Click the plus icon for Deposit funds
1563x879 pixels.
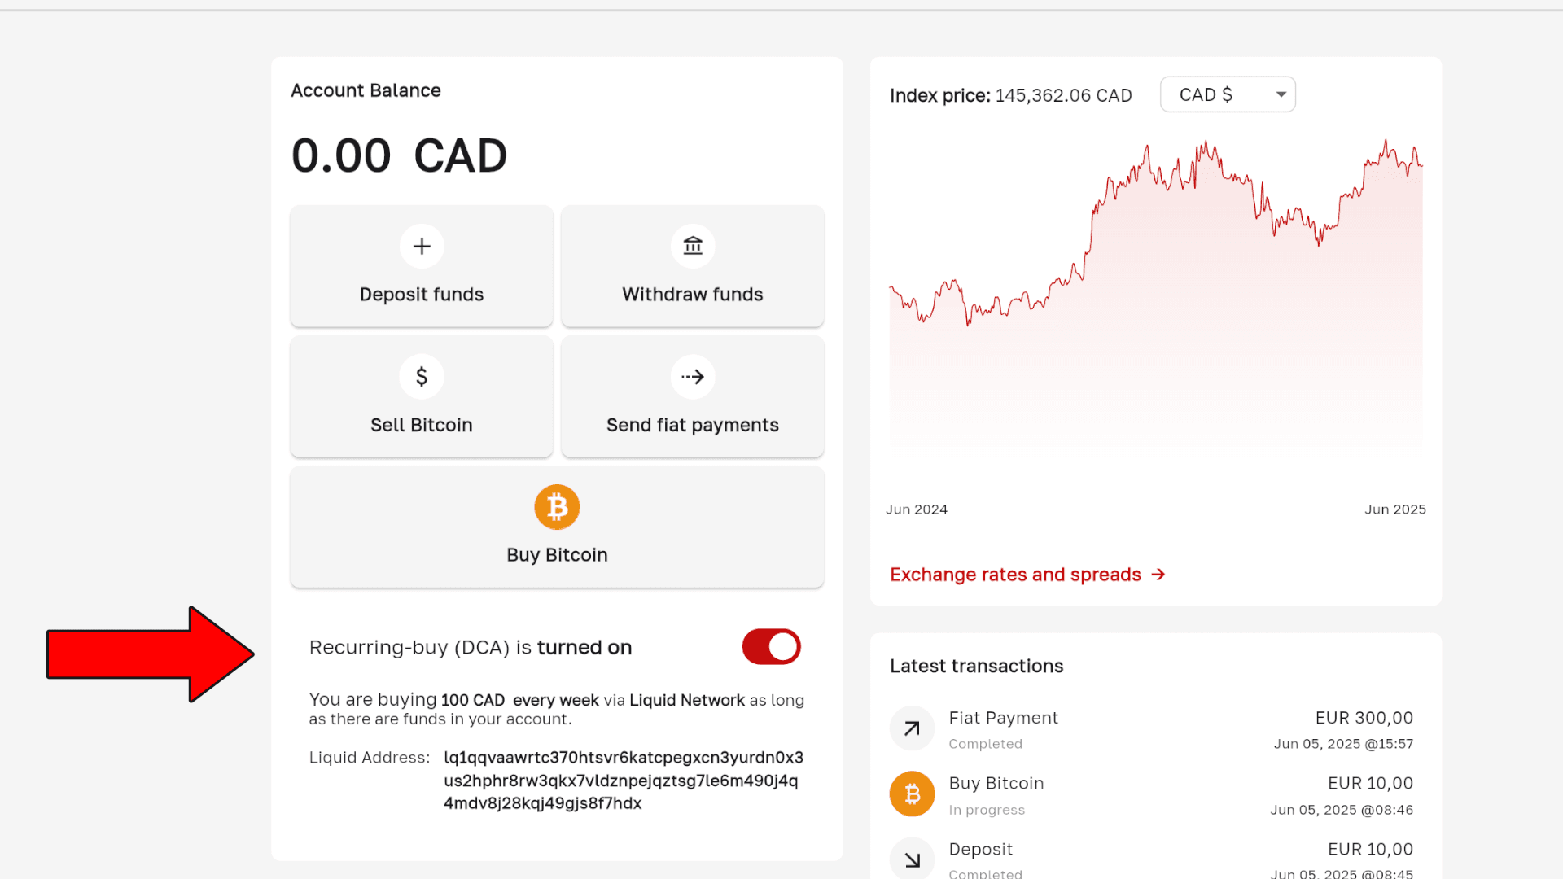tap(422, 246)
